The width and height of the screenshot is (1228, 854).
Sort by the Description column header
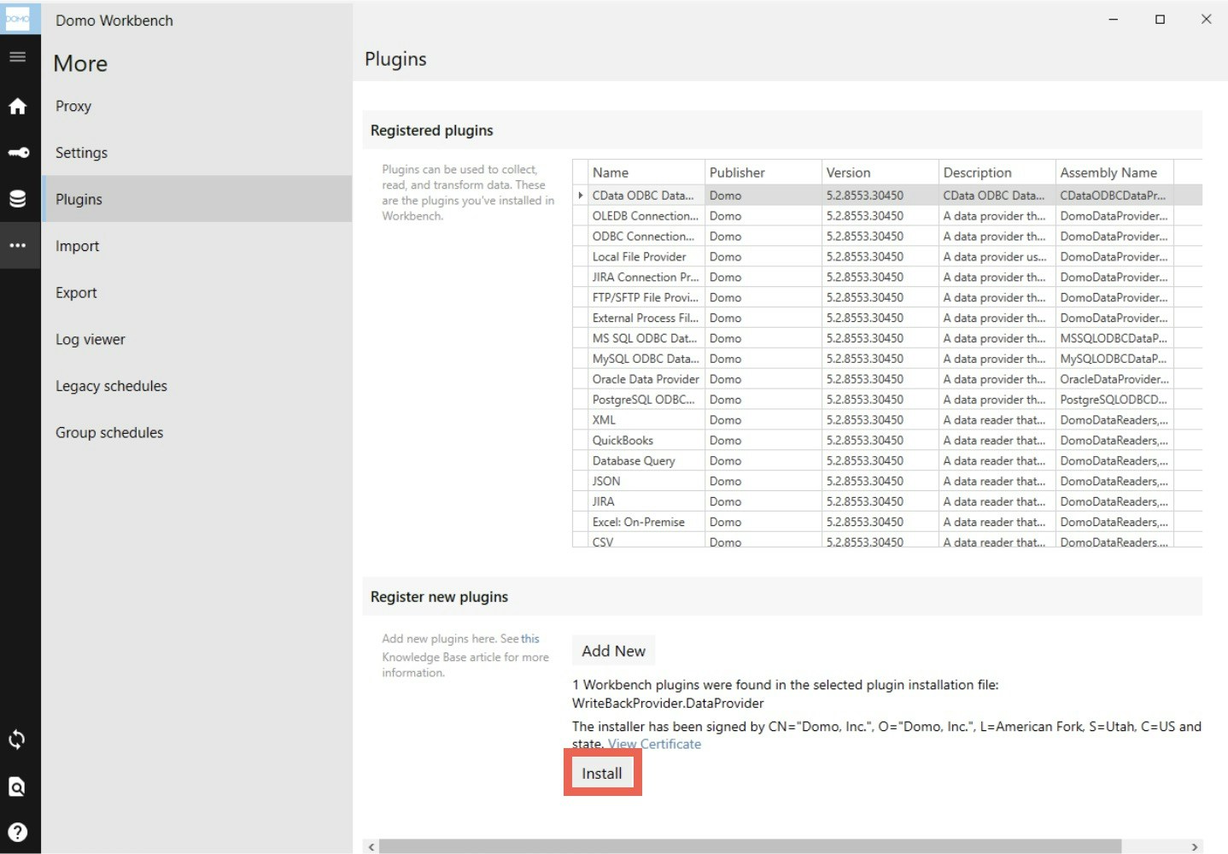coord(997,173)
